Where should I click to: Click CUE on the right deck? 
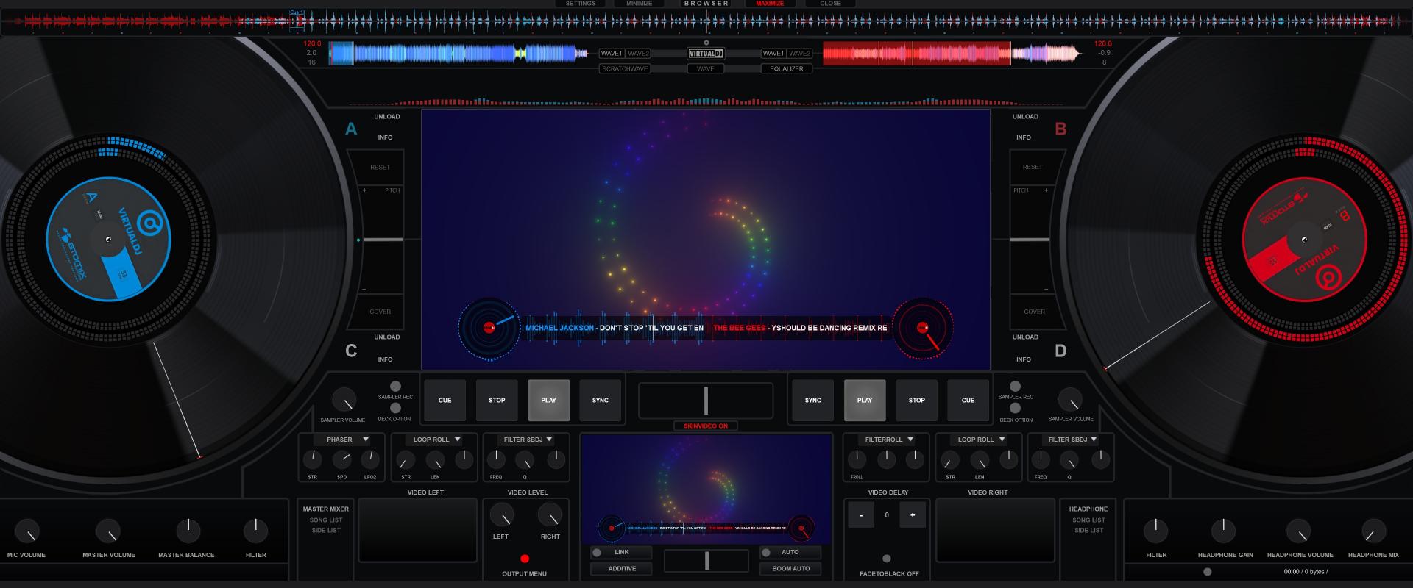point(968,400)
